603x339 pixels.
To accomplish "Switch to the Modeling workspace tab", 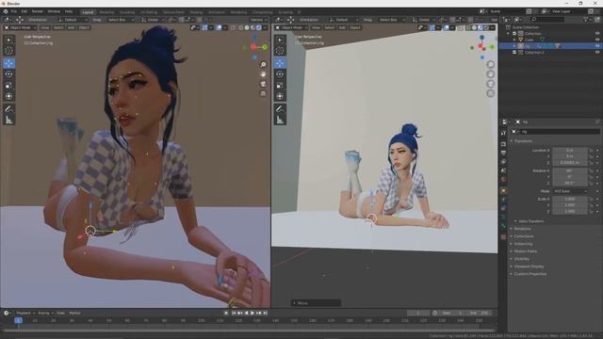I will (x=106, y=12).
